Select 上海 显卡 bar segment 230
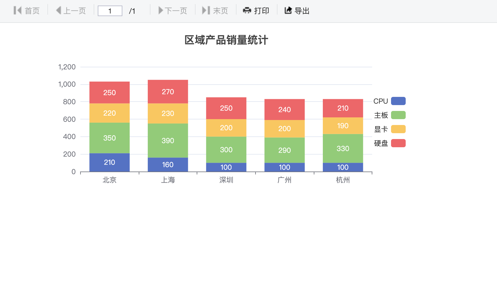This screenshot has width=497, height=281. (168, 113)
